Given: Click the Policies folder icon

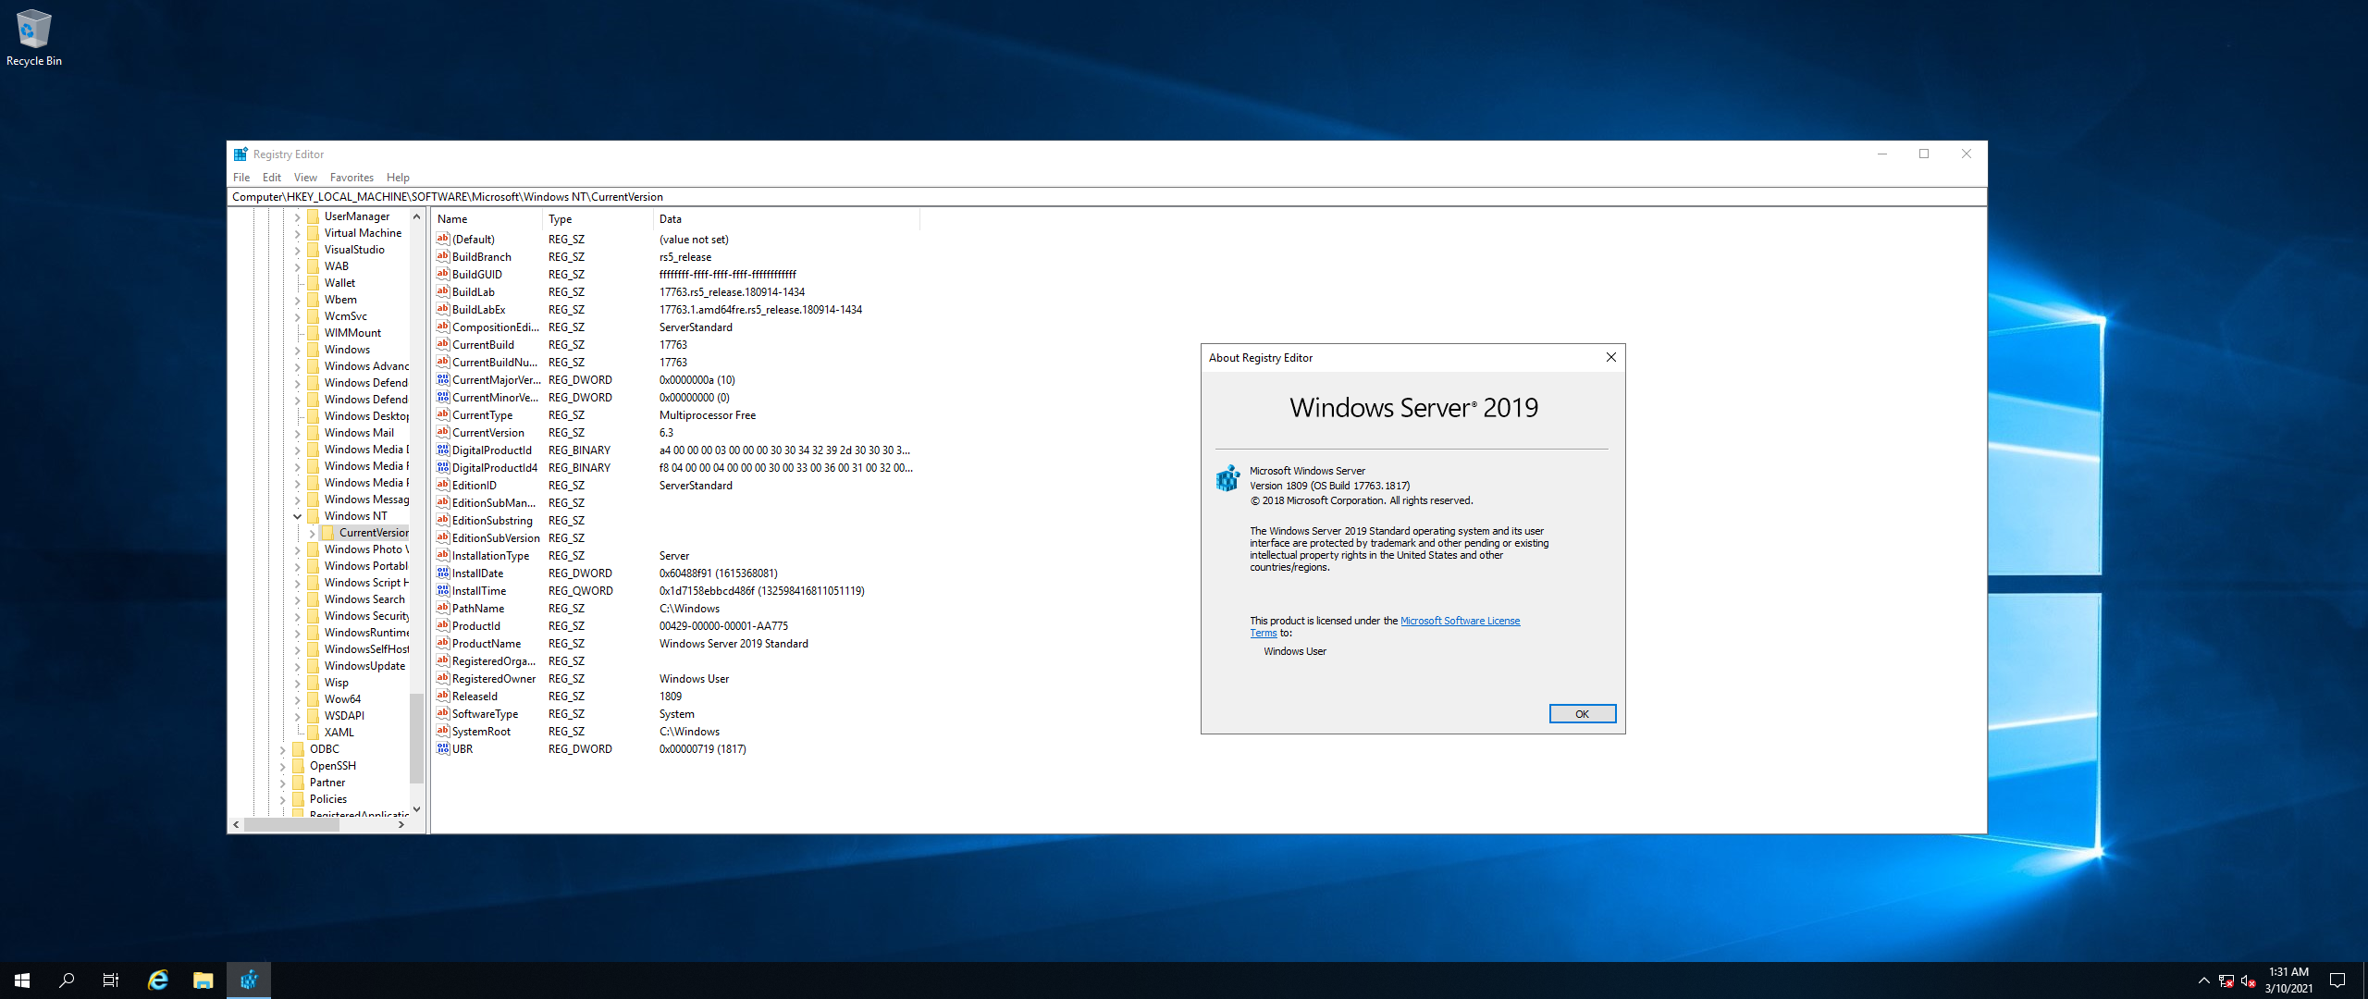Looking at the screenshot, I should point(298,798).
